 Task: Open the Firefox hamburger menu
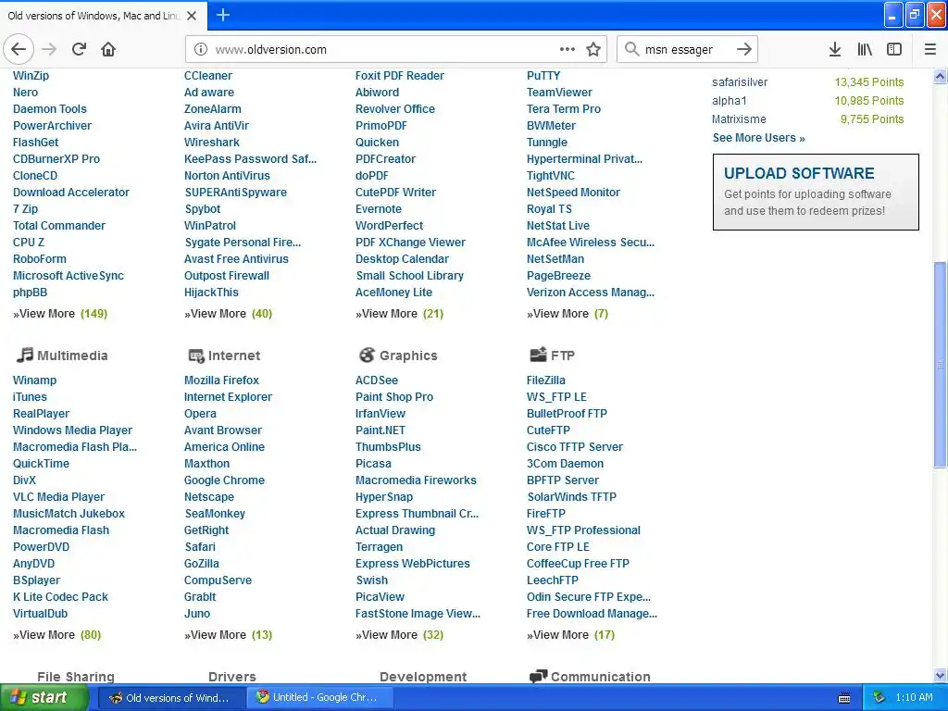point(930,49)
